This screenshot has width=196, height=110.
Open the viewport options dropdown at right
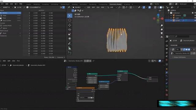click(x=161, y=11)
